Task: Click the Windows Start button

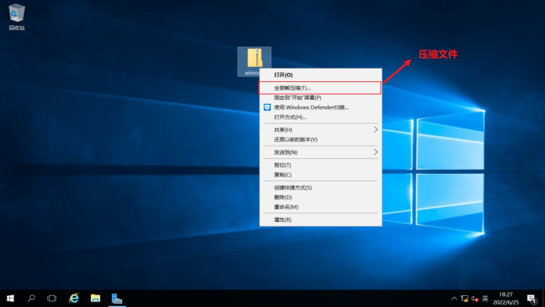Action: (10, 298)
